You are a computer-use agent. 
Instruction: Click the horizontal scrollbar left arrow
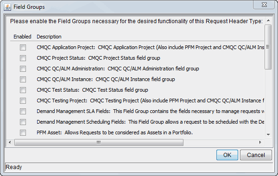click(10, 142)
